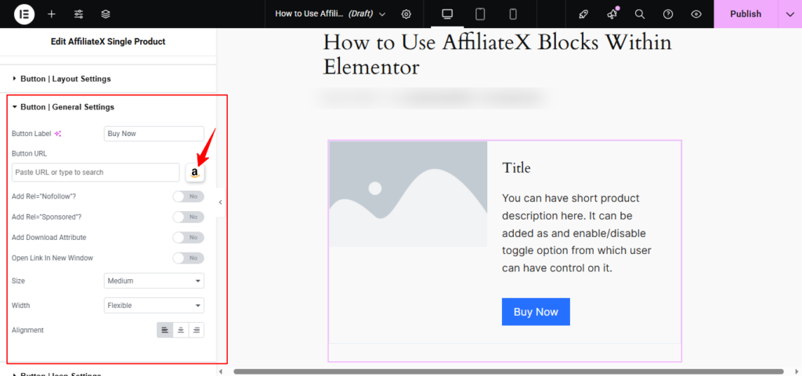Open the Size dropdown set to Medium
The height and width of the screenshot is (376, 802).
click(x=154, y=281)
